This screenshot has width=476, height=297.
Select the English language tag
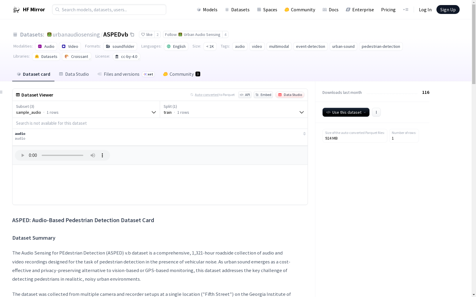pyautogui.click(x=176, y=46)
